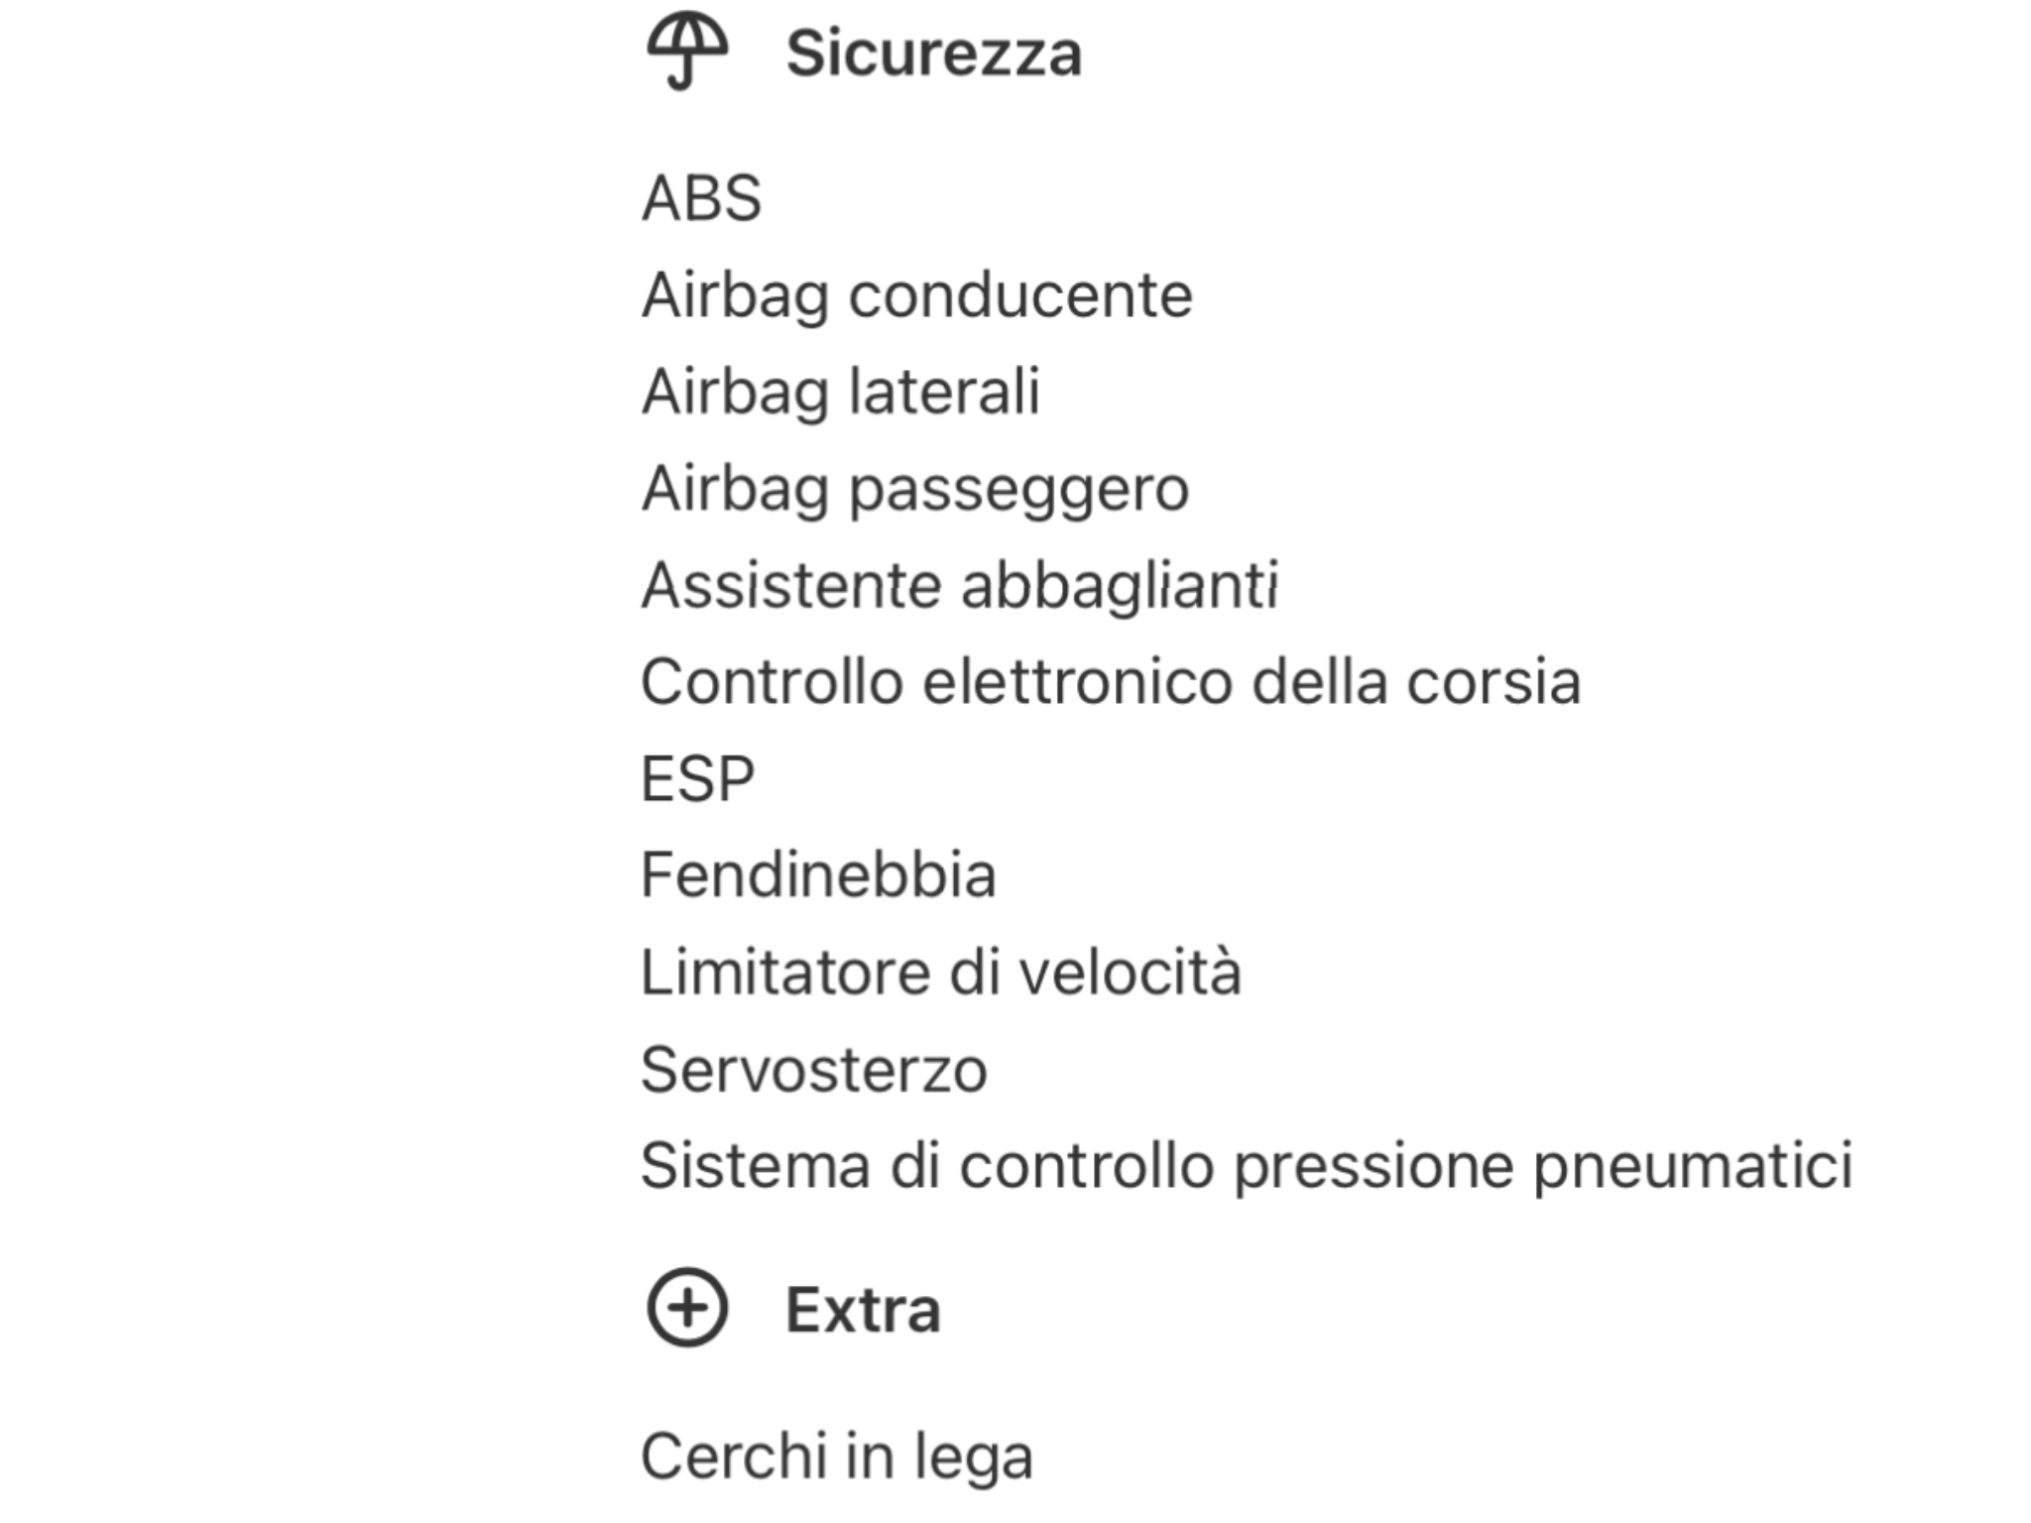Select the Cerchi in lega item
Image resolution: width=2031 pixels, height=1523 pixels.
point(836,1457)
